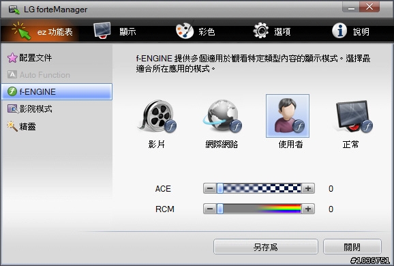
Task: Increase ACE with the plus button
Action: 308,188
